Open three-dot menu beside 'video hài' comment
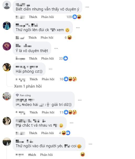Viewport: 135px width, 159px height. (x=80, y=100)
